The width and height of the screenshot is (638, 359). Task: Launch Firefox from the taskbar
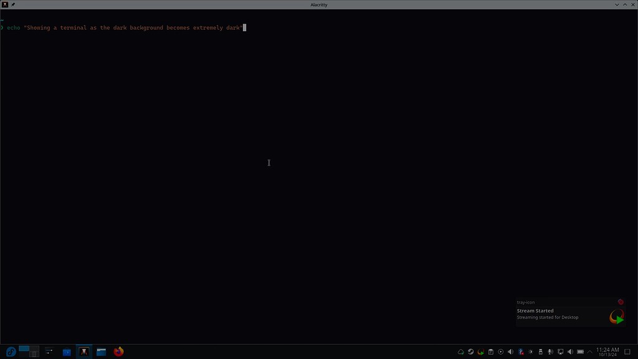(x=118, y=351)
